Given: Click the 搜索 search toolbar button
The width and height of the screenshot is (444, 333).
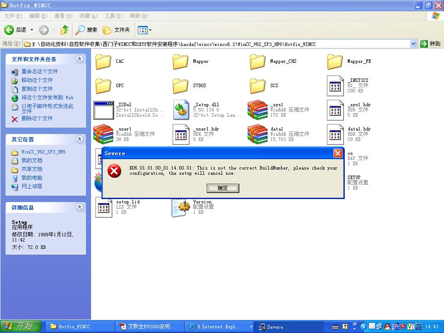Looking at the screenshot, I should pyautogui.click(x=86, y=30).
